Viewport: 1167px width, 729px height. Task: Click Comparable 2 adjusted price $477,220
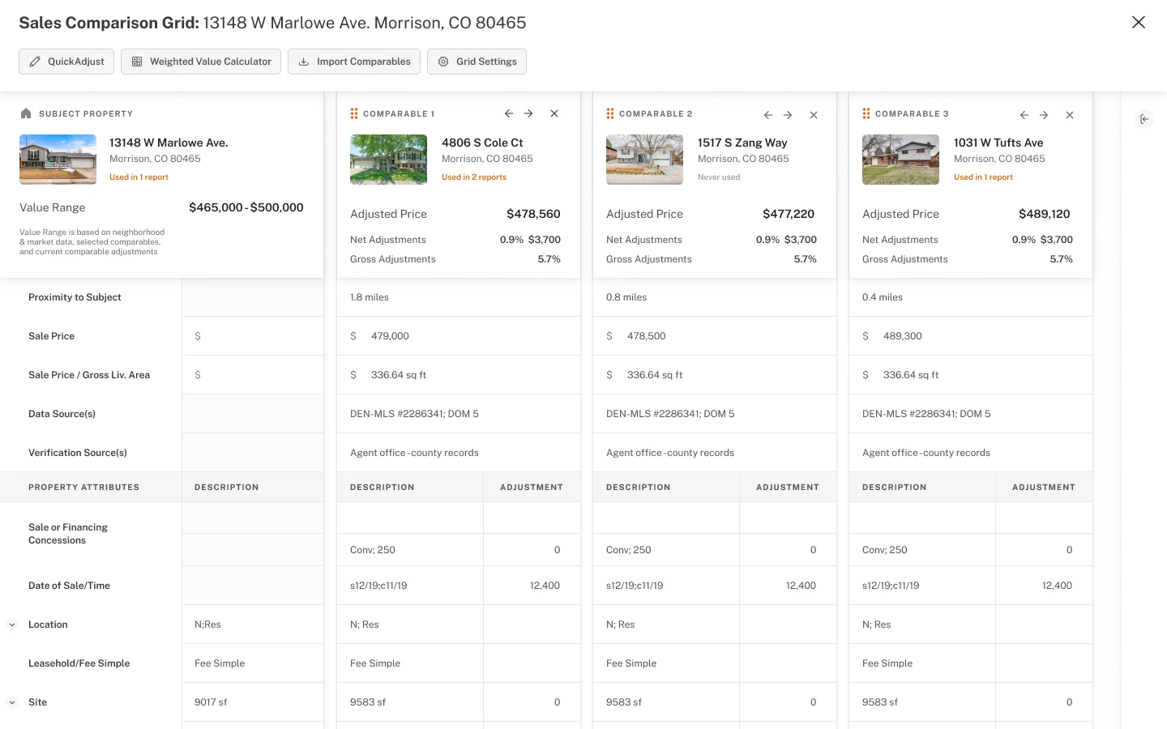click(x=789, y=214)
